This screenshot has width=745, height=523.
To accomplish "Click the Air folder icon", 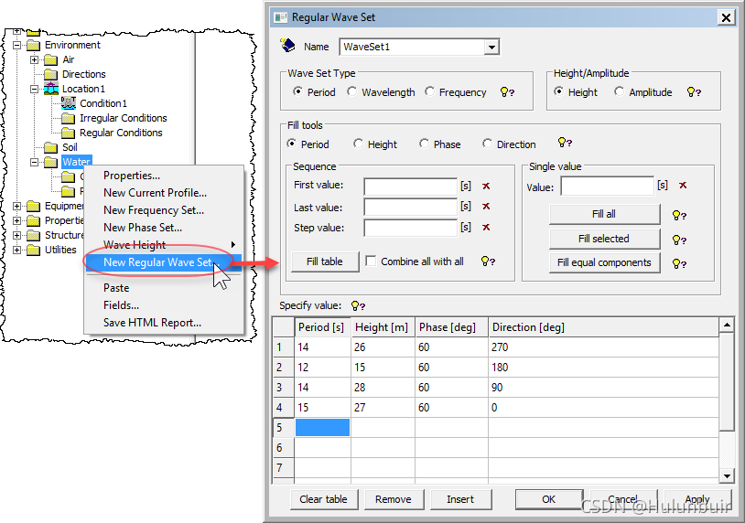I will 51,59.
